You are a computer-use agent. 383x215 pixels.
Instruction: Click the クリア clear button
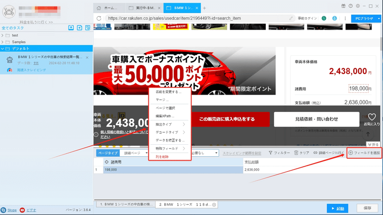coord(302,153)
